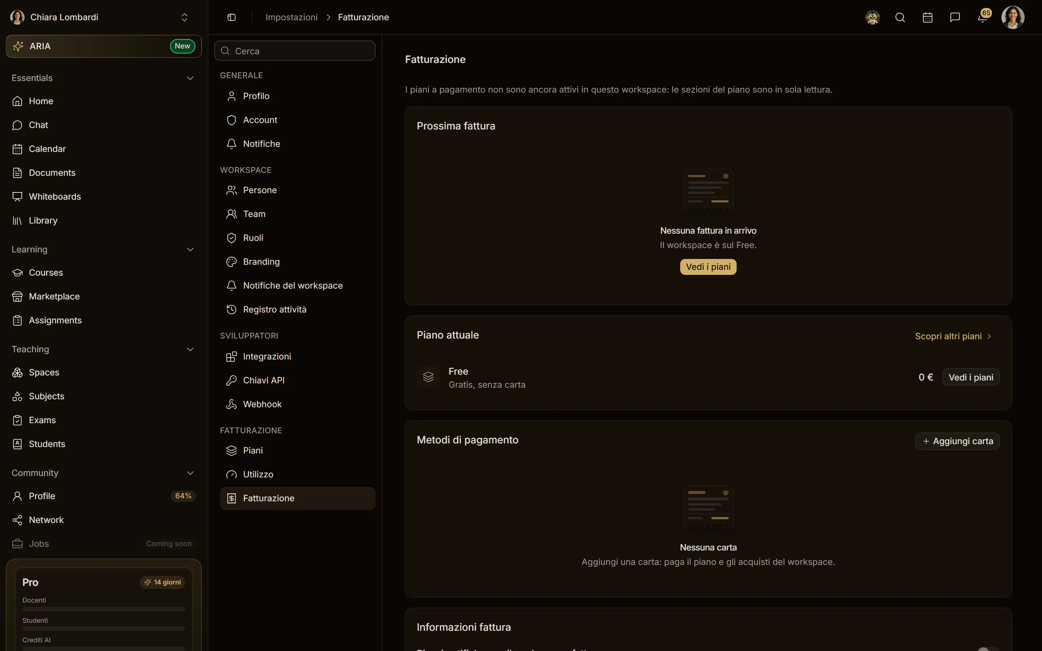Open user profile avatar at top right
Screen dimensions: 1042x651
pyautogui.click(x=1013, y=17)
